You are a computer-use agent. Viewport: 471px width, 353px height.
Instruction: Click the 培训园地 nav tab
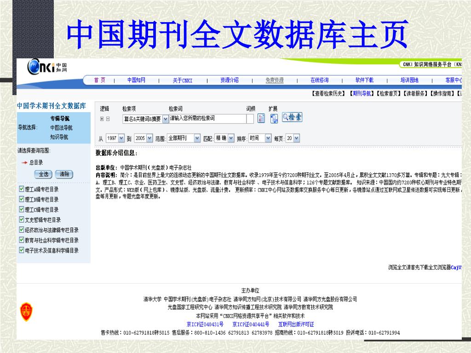[x=409, y=80]
